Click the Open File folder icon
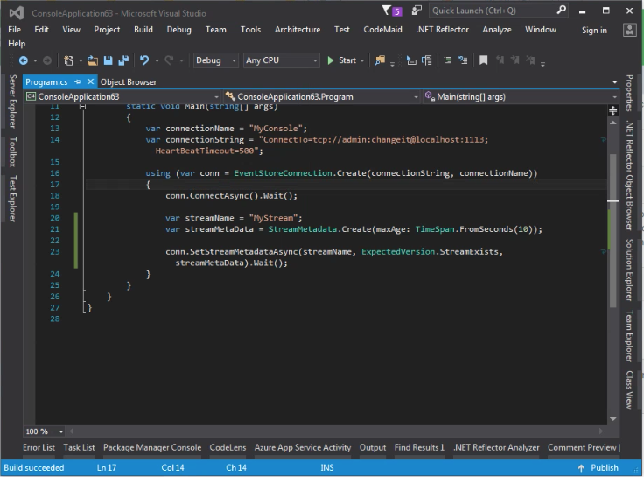Viewport: 644px width, 477px height. 93,60
